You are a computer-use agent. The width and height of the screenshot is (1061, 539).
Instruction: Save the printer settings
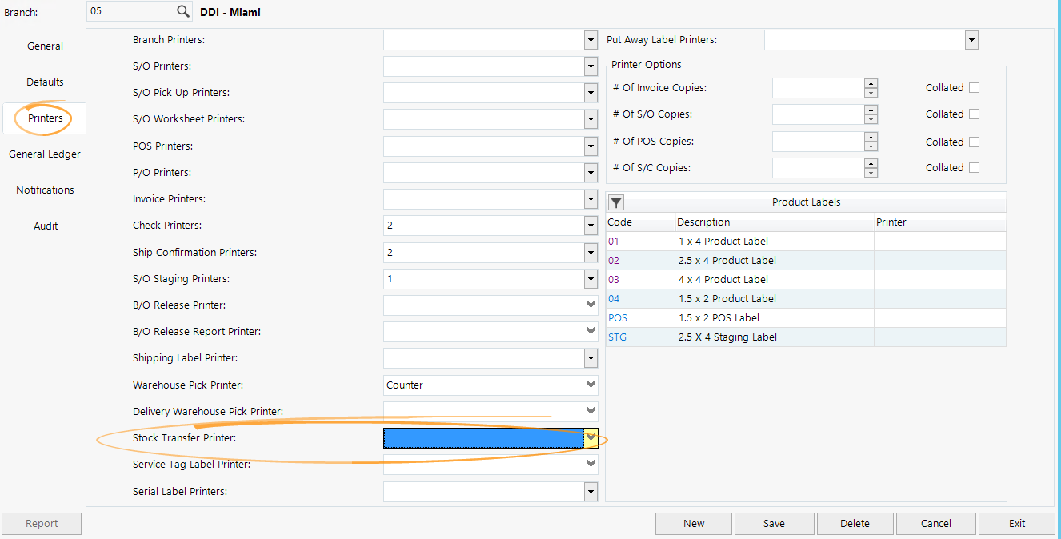774,523
